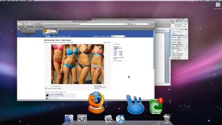Launch System Preferences from the Dock

pos(82,118)
